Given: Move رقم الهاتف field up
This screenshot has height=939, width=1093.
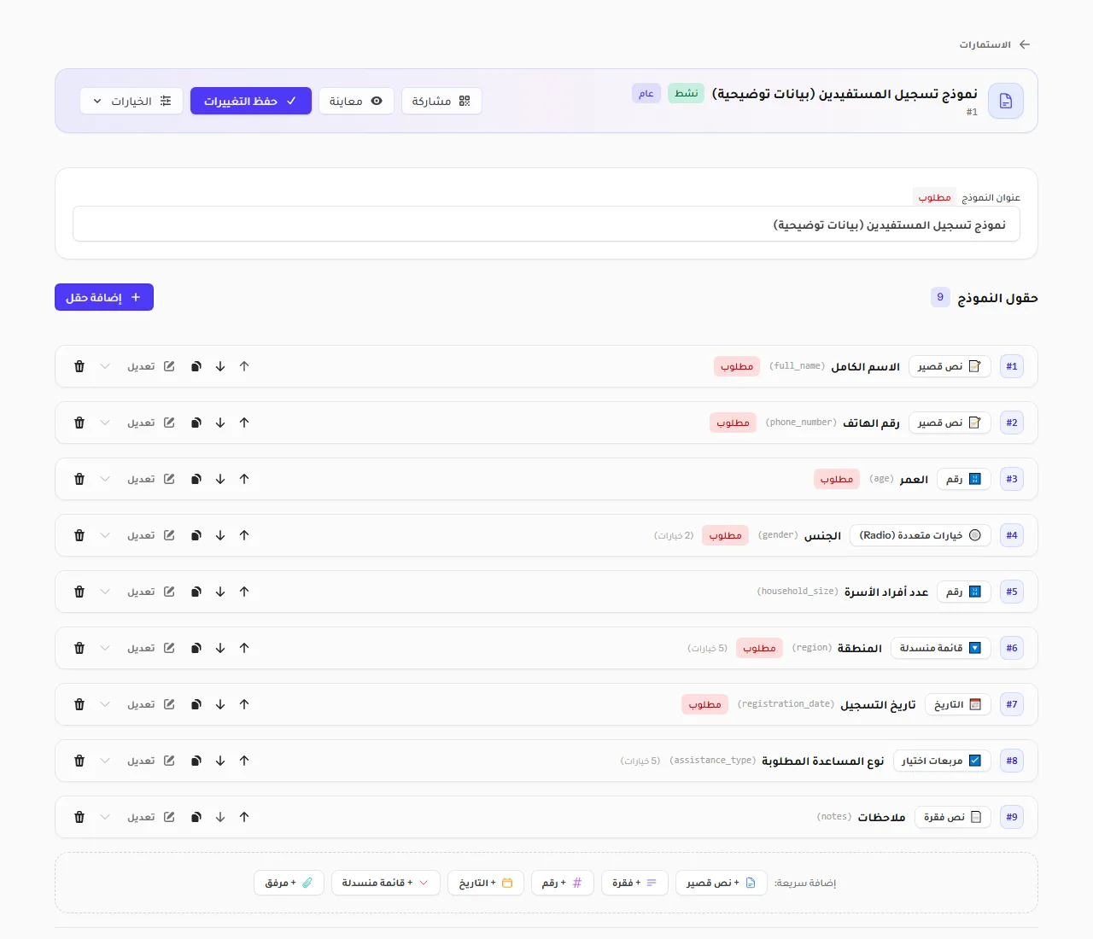Looking at the screenshot, I should pos(244,423).
